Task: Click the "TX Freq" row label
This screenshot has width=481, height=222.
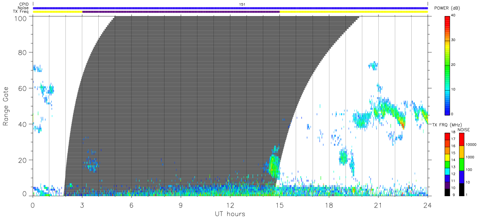Action: tap(22, 12)
